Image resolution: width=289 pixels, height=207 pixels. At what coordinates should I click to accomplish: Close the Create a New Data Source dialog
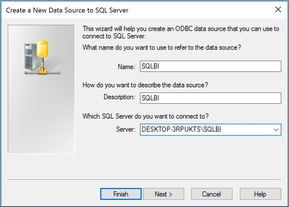(x=278, y=9)
